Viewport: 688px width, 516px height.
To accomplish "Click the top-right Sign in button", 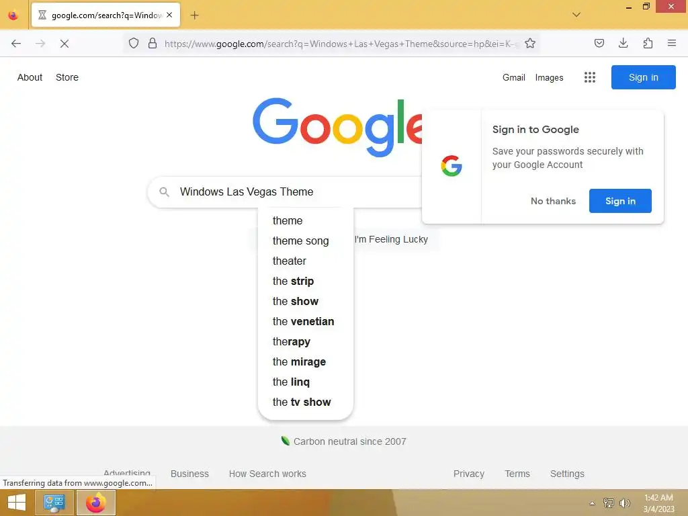I will [x=643, y=77].
